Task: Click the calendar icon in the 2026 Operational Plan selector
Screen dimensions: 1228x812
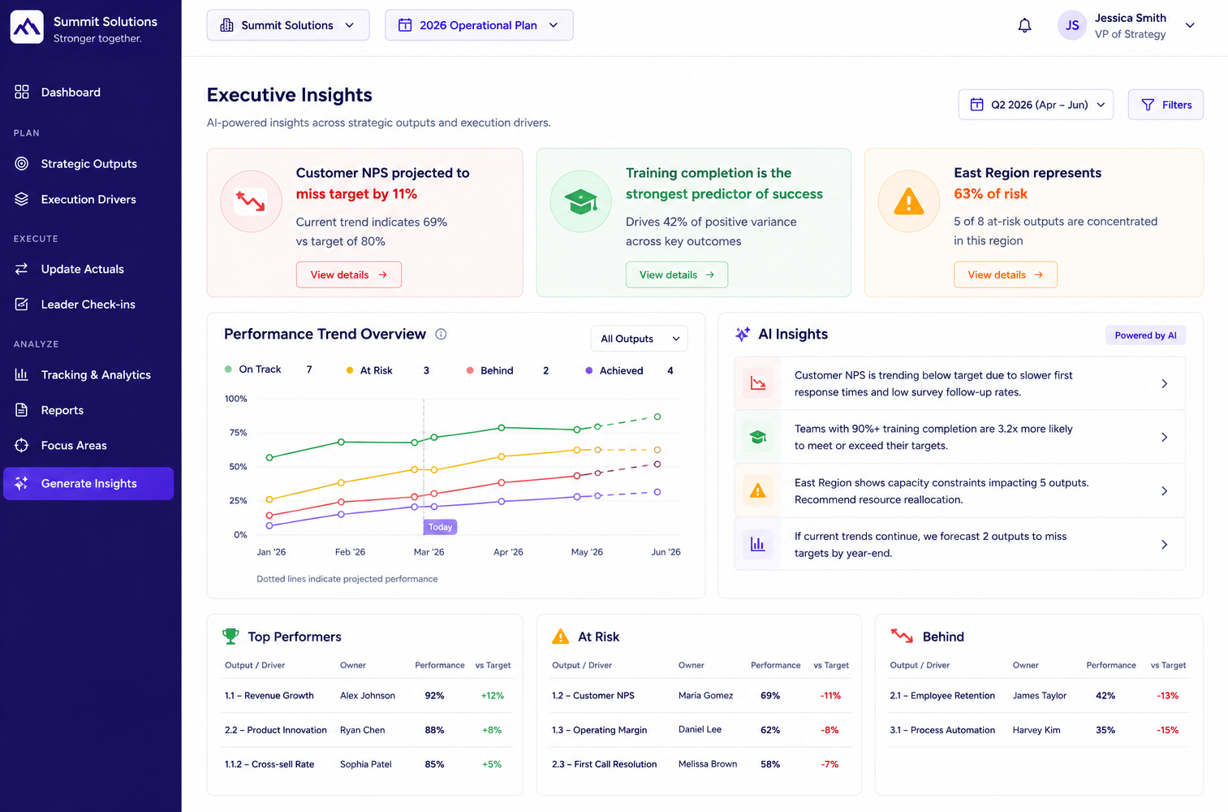Action: pos(404,25)
